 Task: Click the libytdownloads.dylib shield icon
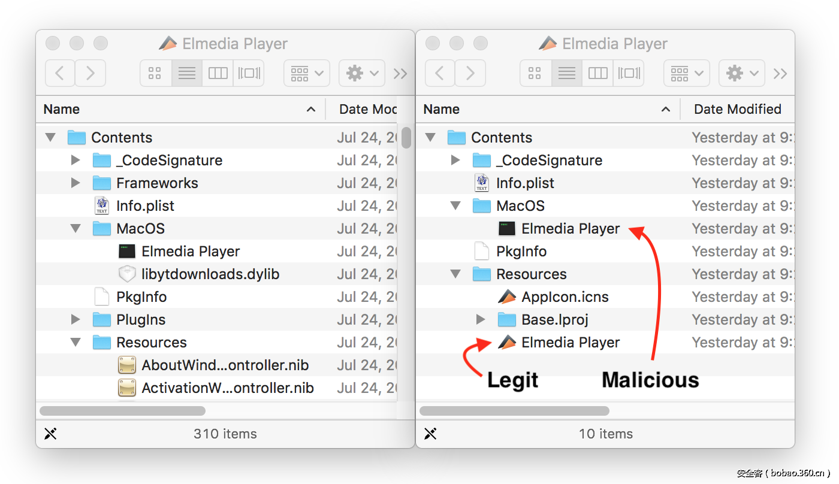click(127, 274)
